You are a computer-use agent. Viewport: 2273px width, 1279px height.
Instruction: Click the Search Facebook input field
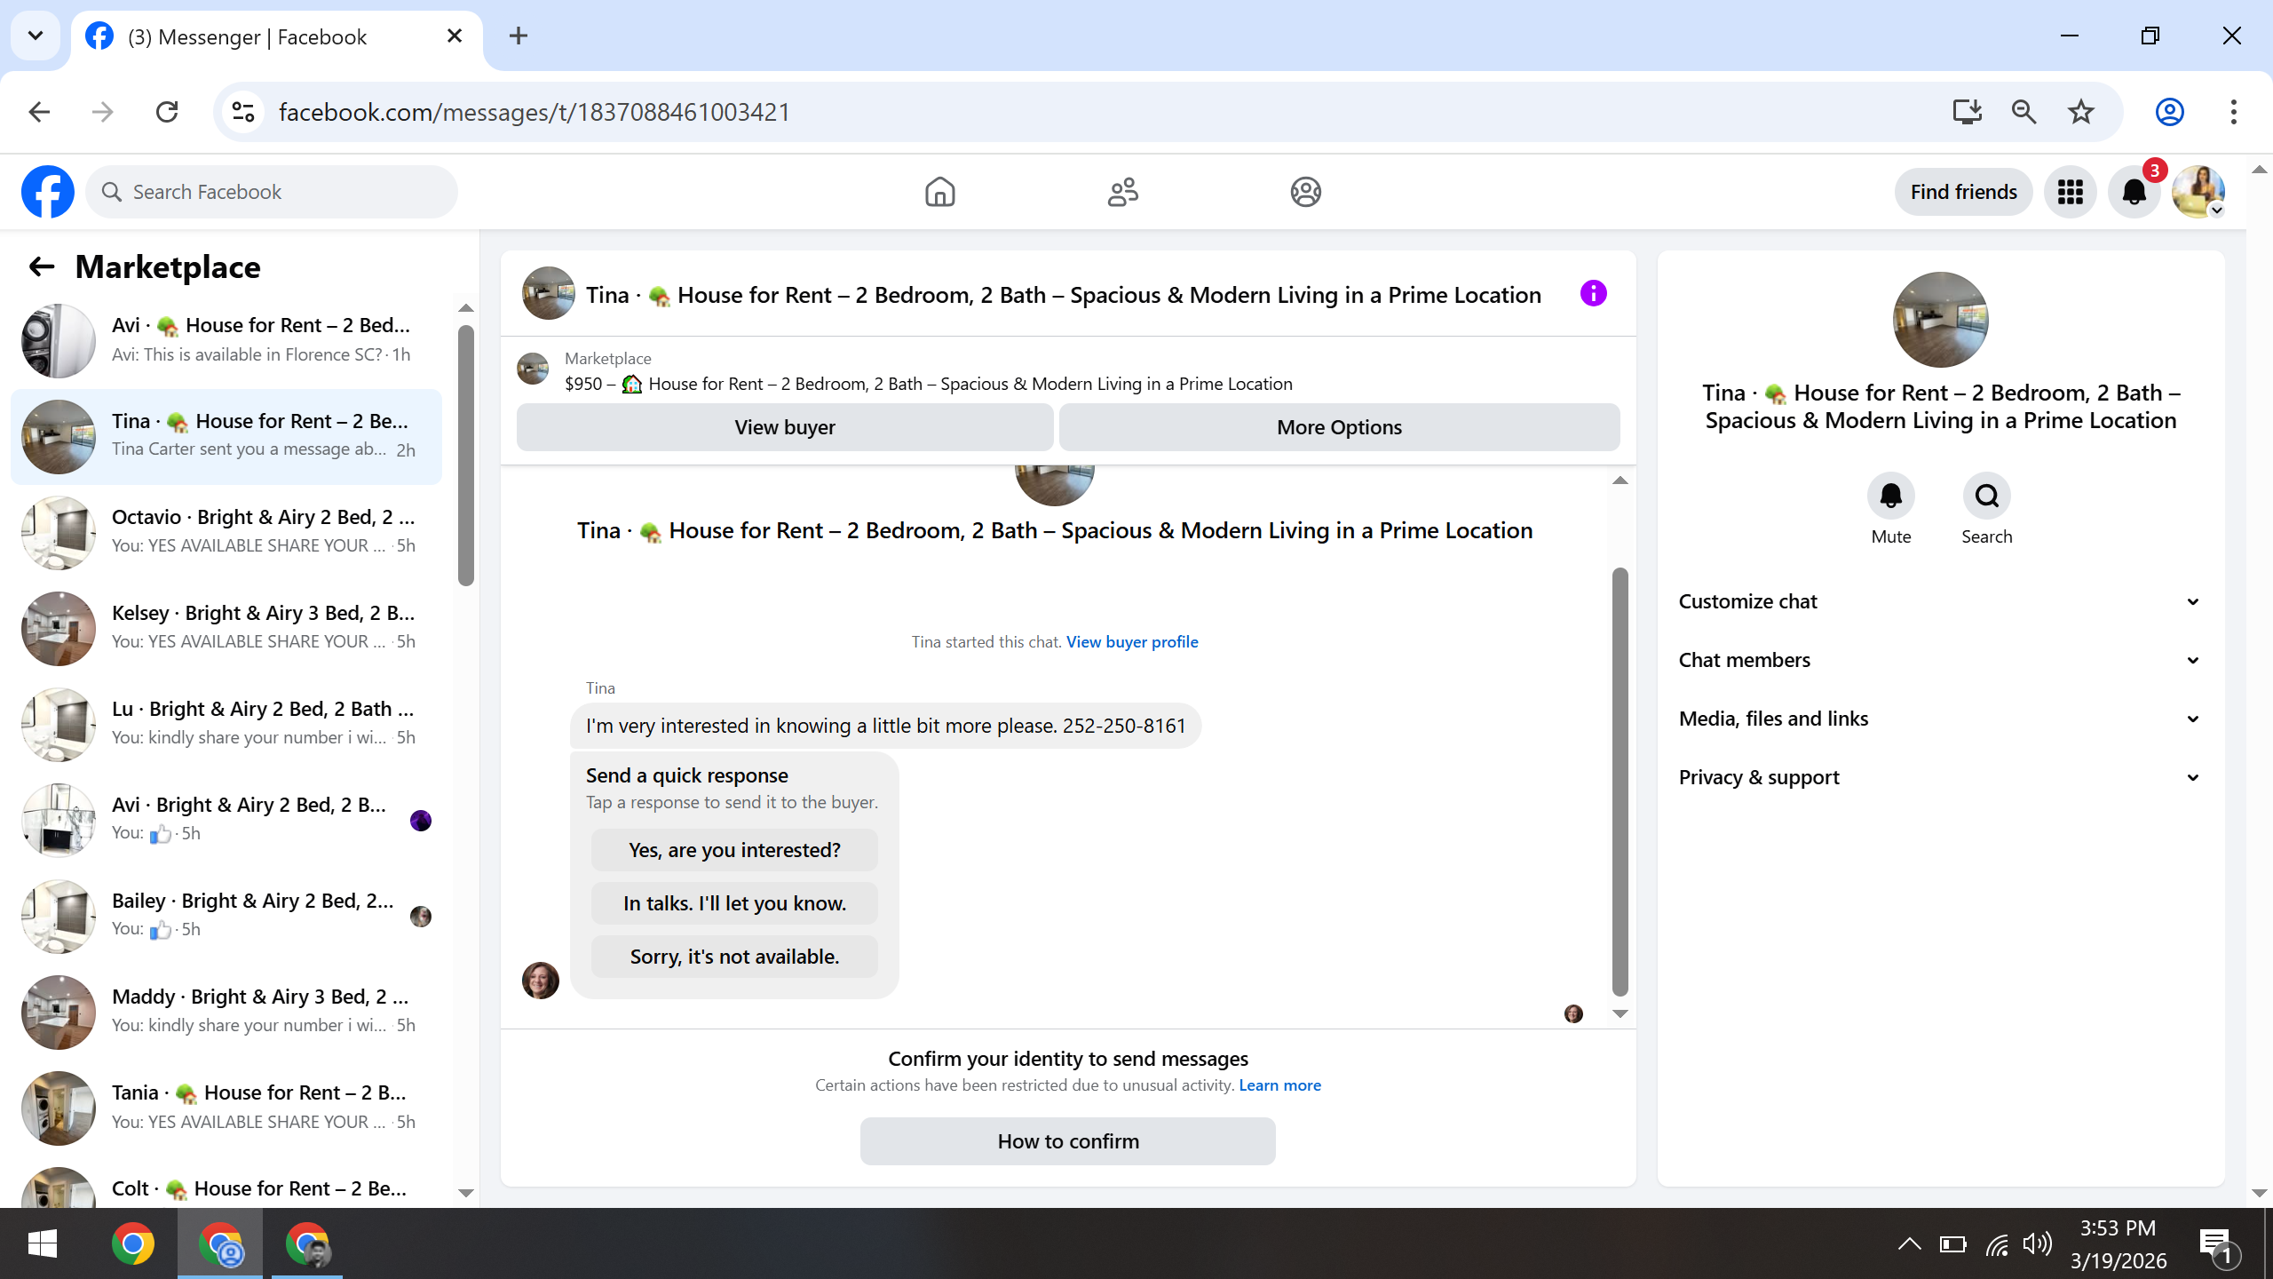point(284,192)
